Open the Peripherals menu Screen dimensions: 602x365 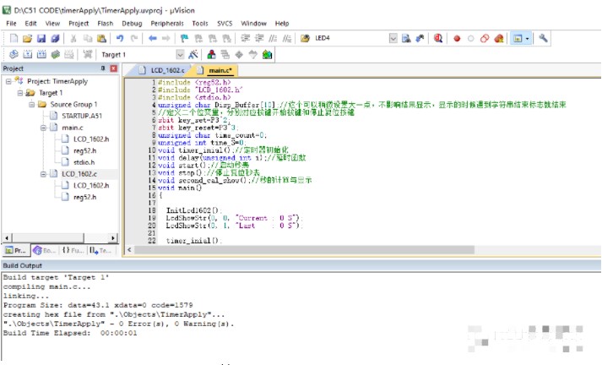point(167,24)
